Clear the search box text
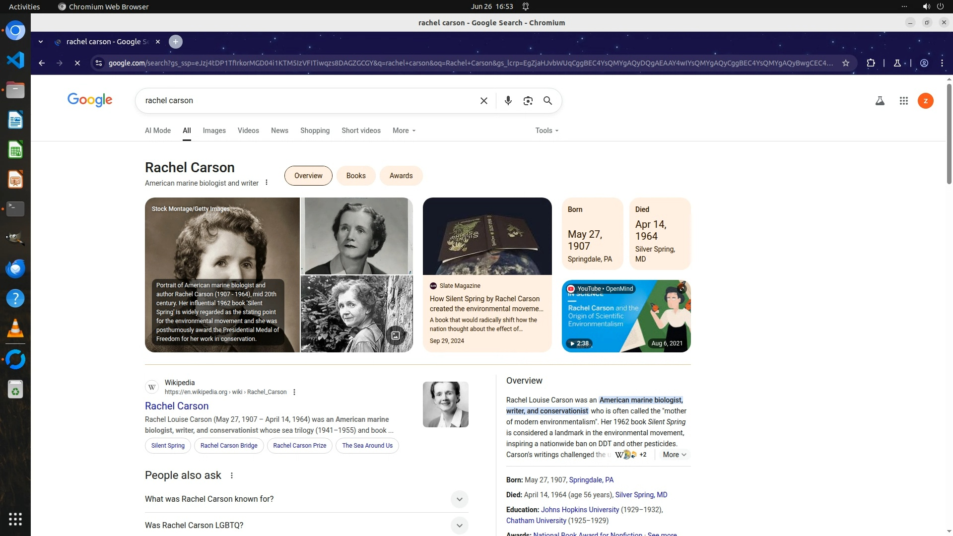Viewport: 953px width, 536px height. (483, 101)
